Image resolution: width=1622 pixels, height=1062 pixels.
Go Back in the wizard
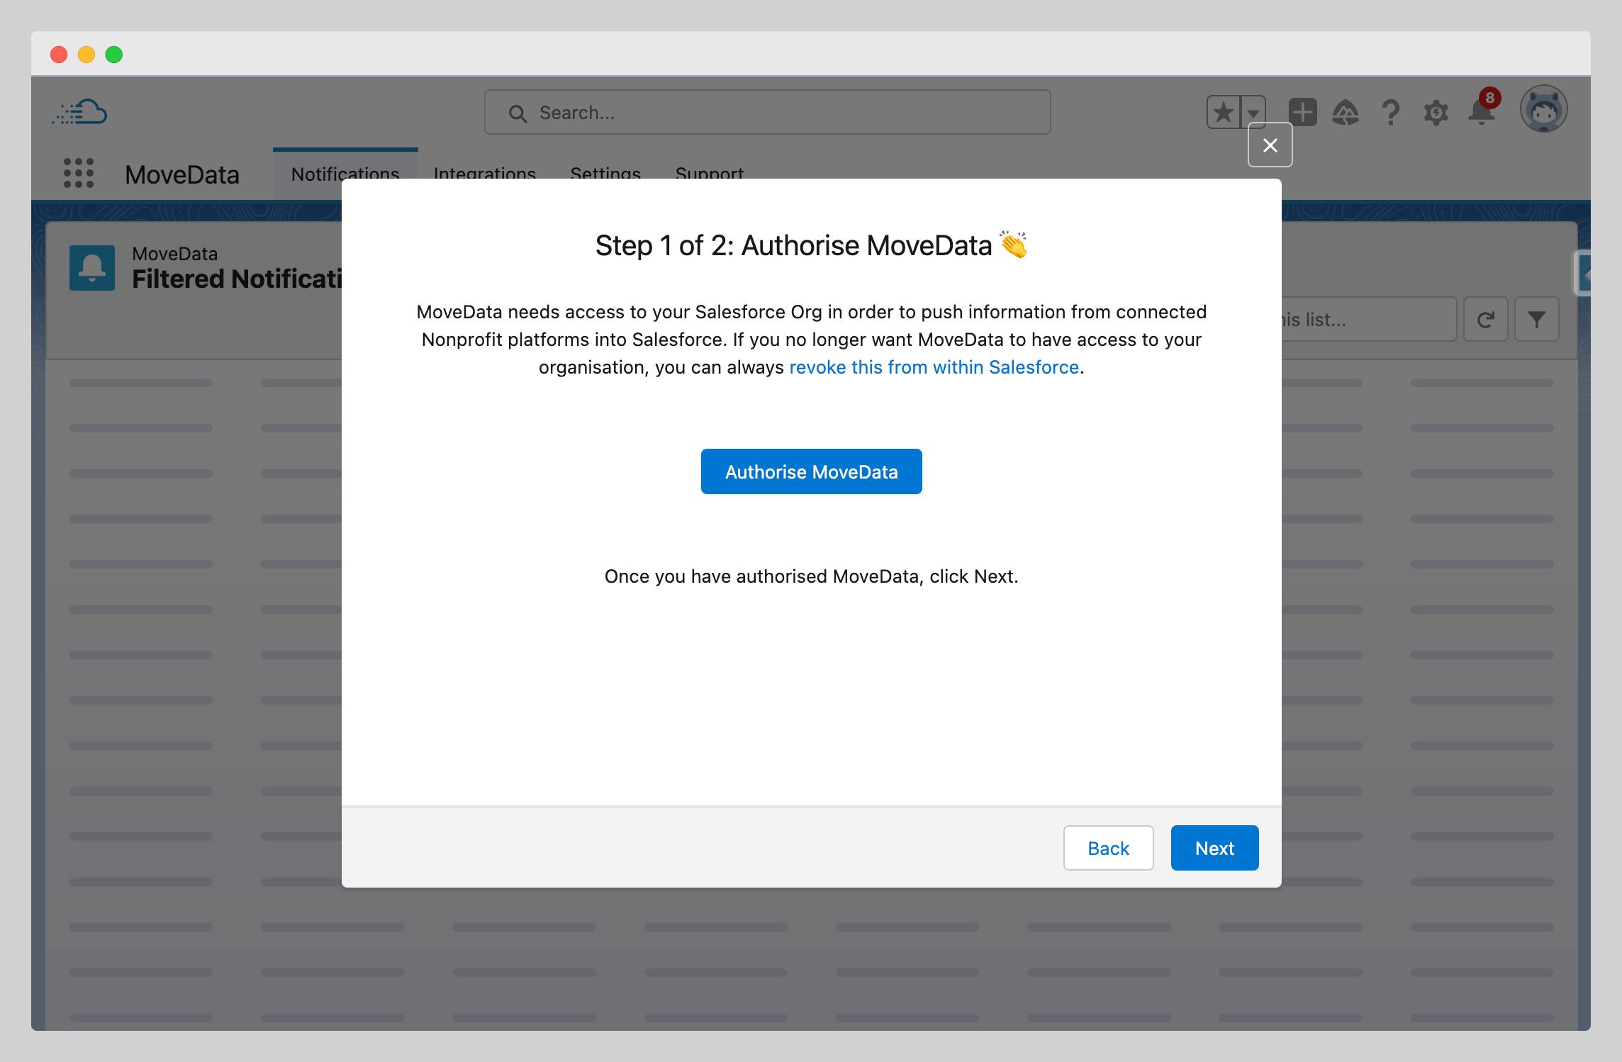click(1108, 848)
